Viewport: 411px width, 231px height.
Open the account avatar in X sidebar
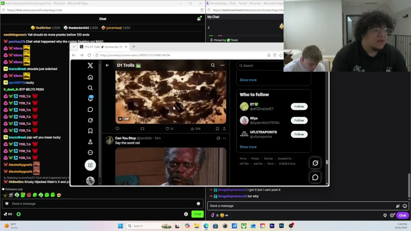(90, 181)
